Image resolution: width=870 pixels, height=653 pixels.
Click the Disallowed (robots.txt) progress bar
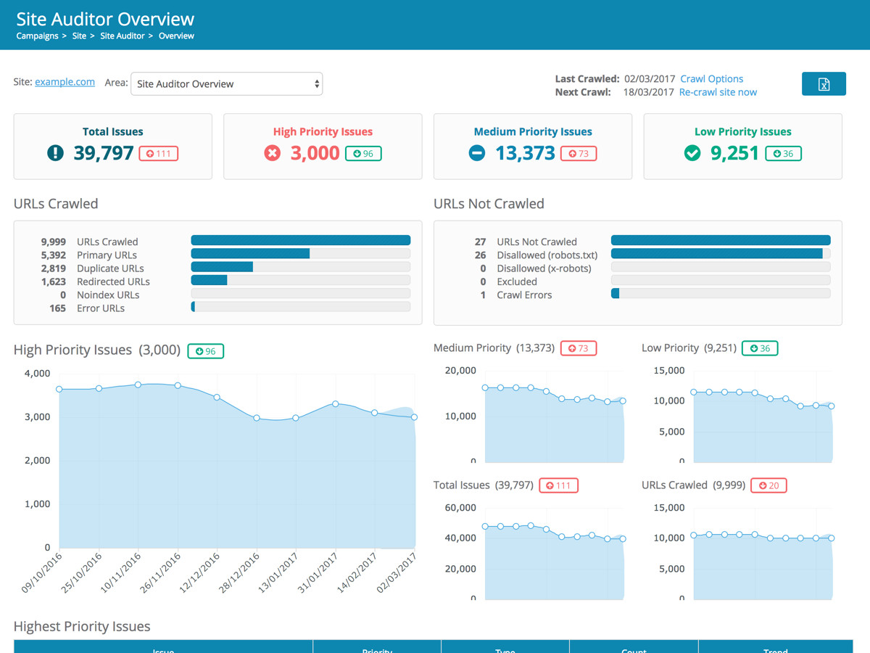721,254
